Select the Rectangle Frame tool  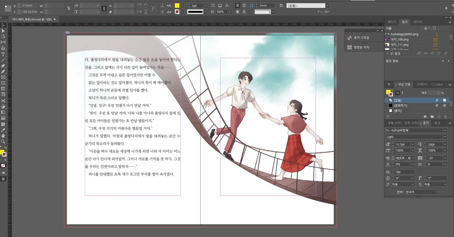point(3,77)
